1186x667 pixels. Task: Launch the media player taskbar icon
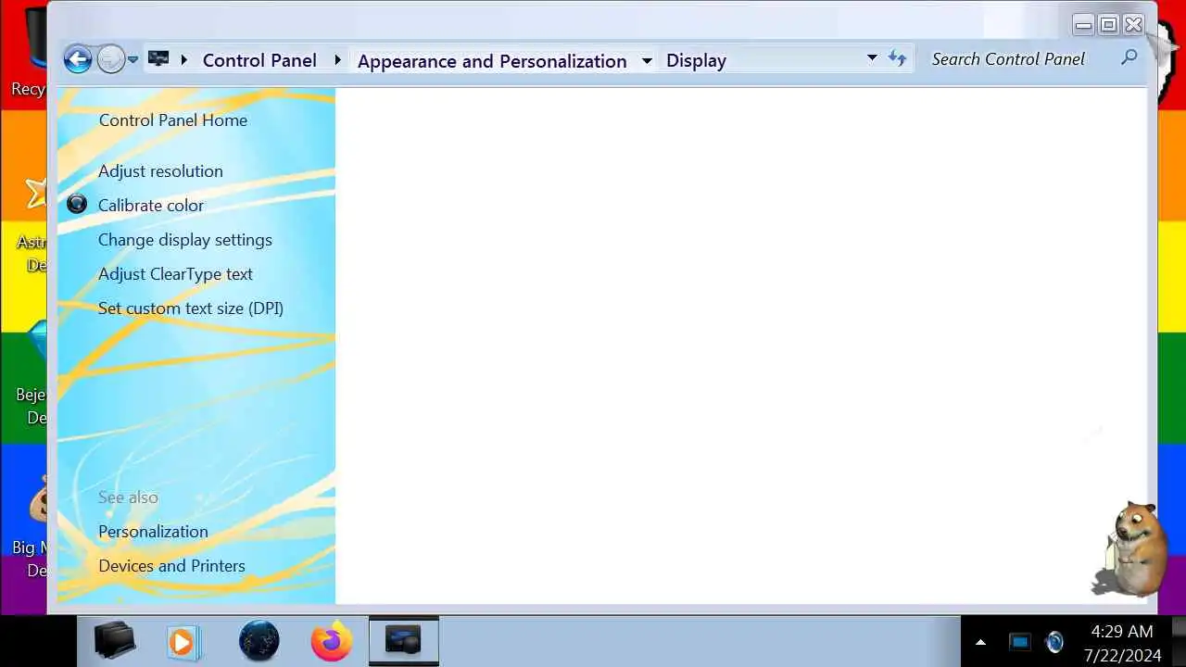[183, 642]
